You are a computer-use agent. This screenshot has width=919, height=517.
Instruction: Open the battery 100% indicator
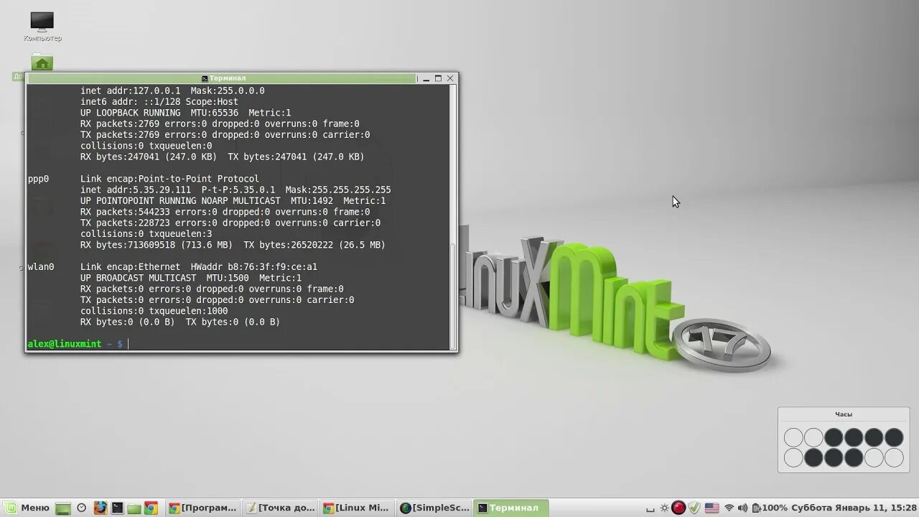click(769, 508)
